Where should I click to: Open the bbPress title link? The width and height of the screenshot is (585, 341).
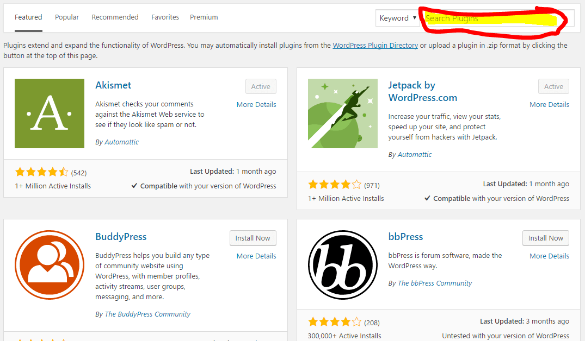[x=405, y=237]
